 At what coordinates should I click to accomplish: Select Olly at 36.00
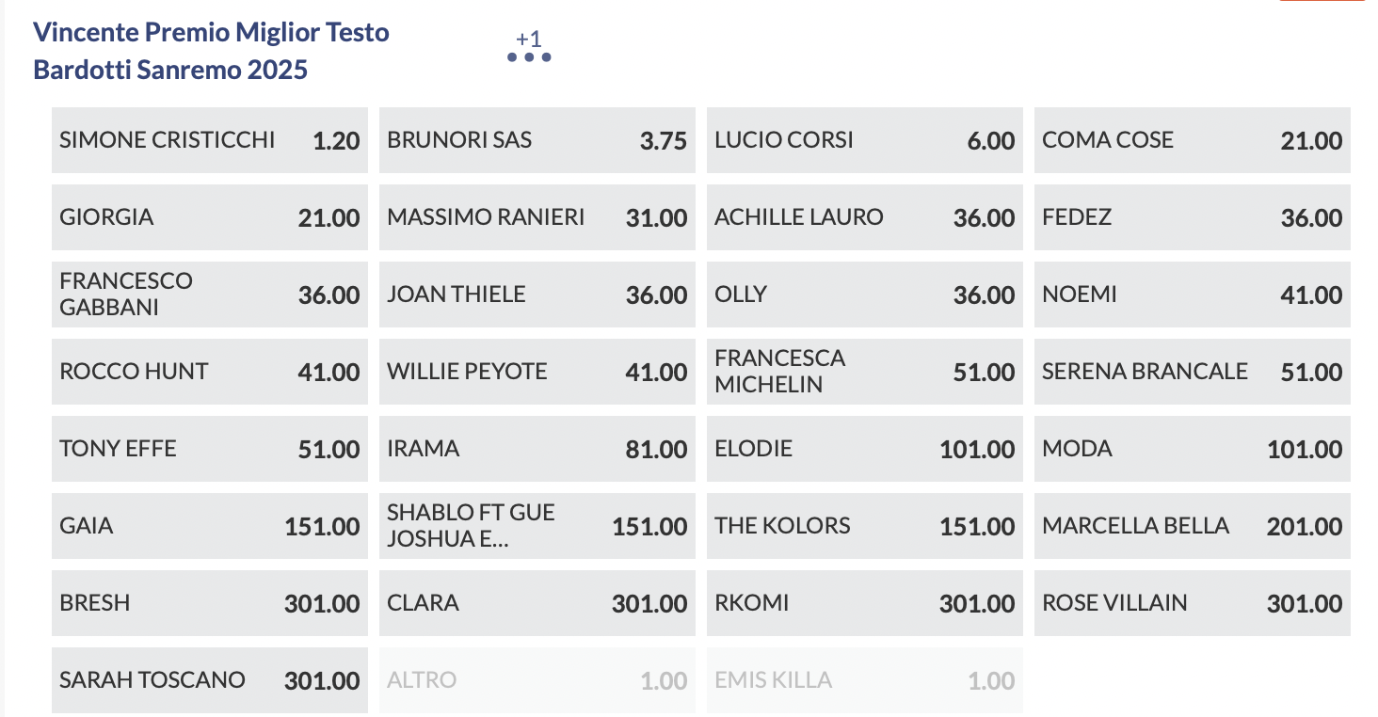pos(864,295)
